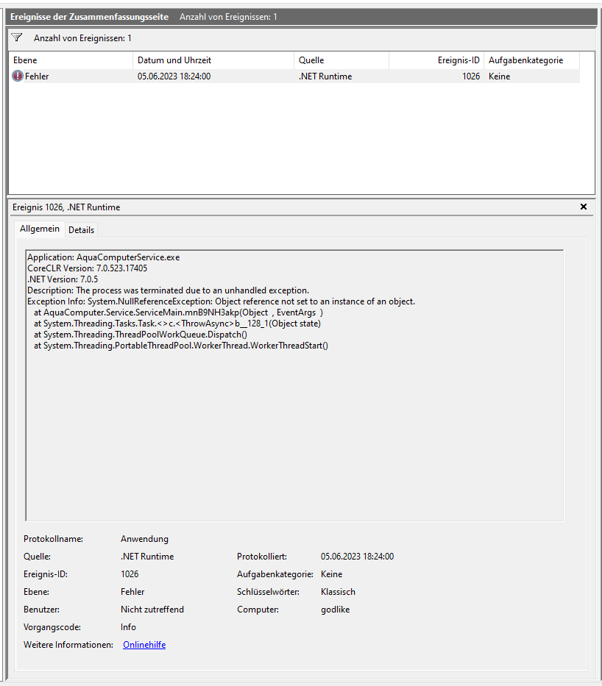
Task: Click the Ereignis 1026, .NET Runtime heading
Action: tap(66, 207)
